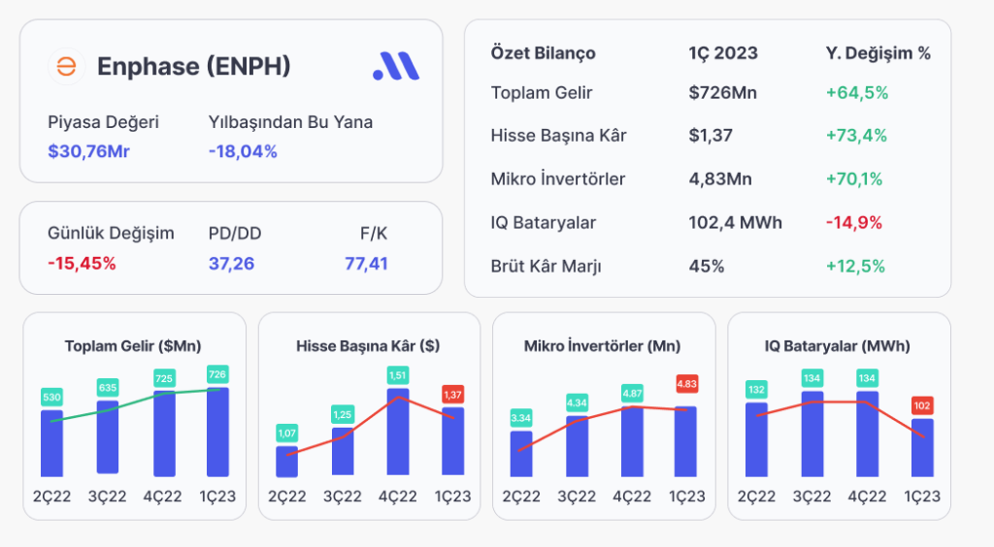The height and width of the screenshot is (547, 994).
Task: Click the PD/DD label
Action: point(235,234)
